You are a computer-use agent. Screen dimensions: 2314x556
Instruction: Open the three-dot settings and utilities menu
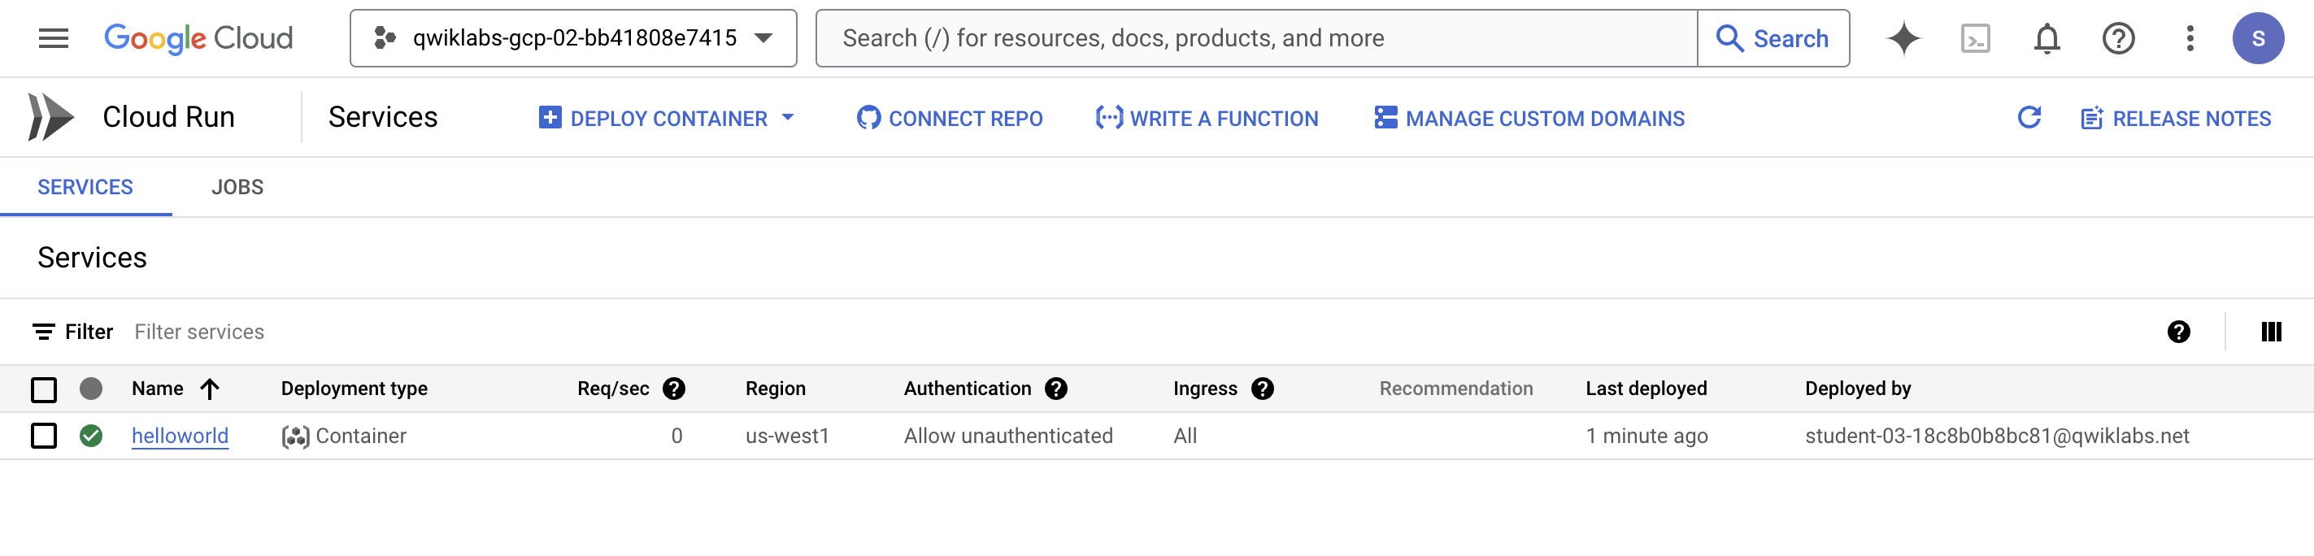[2189, 39]
